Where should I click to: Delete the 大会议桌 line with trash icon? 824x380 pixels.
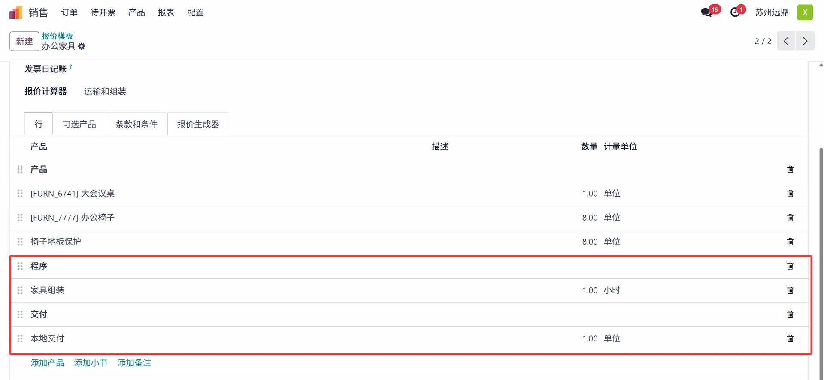pos(790,194)
